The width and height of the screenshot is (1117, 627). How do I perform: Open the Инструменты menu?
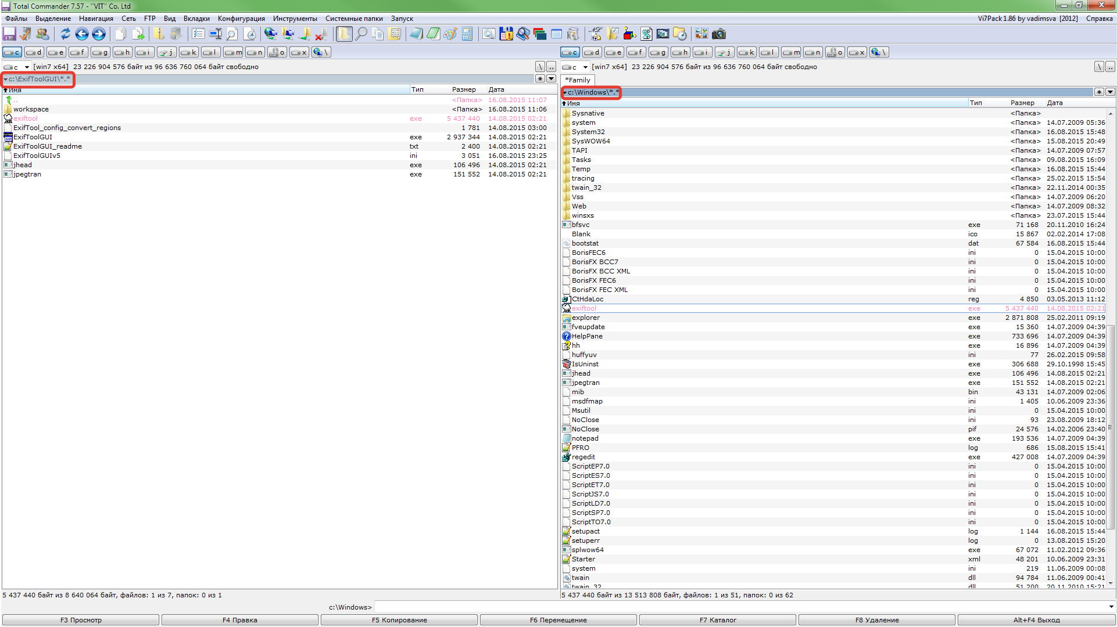click(295, 19)
